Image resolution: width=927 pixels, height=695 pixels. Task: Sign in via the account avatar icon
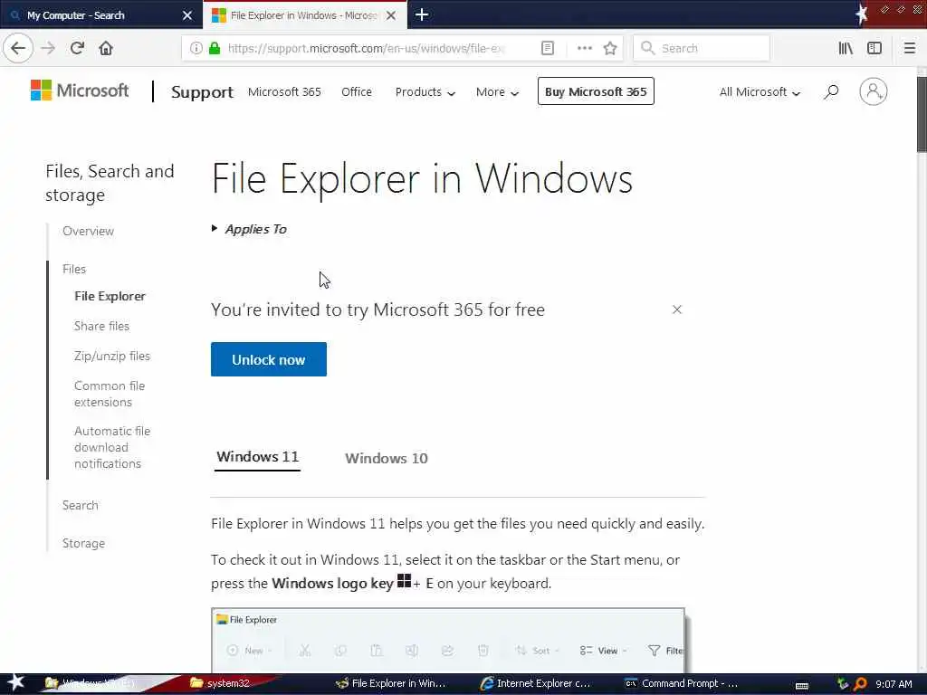pos(874,91)
